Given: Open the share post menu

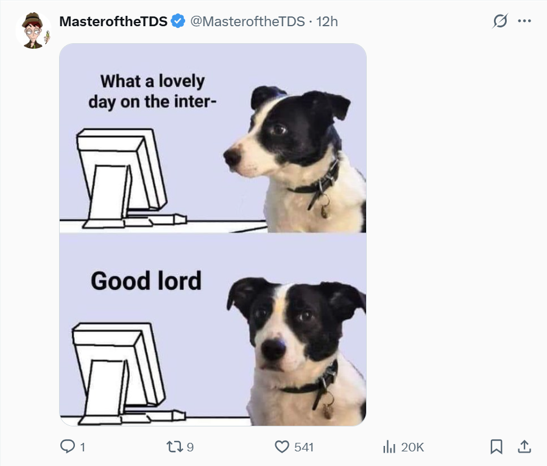Looking at the screenshot, I should click(x=524, y=447).
